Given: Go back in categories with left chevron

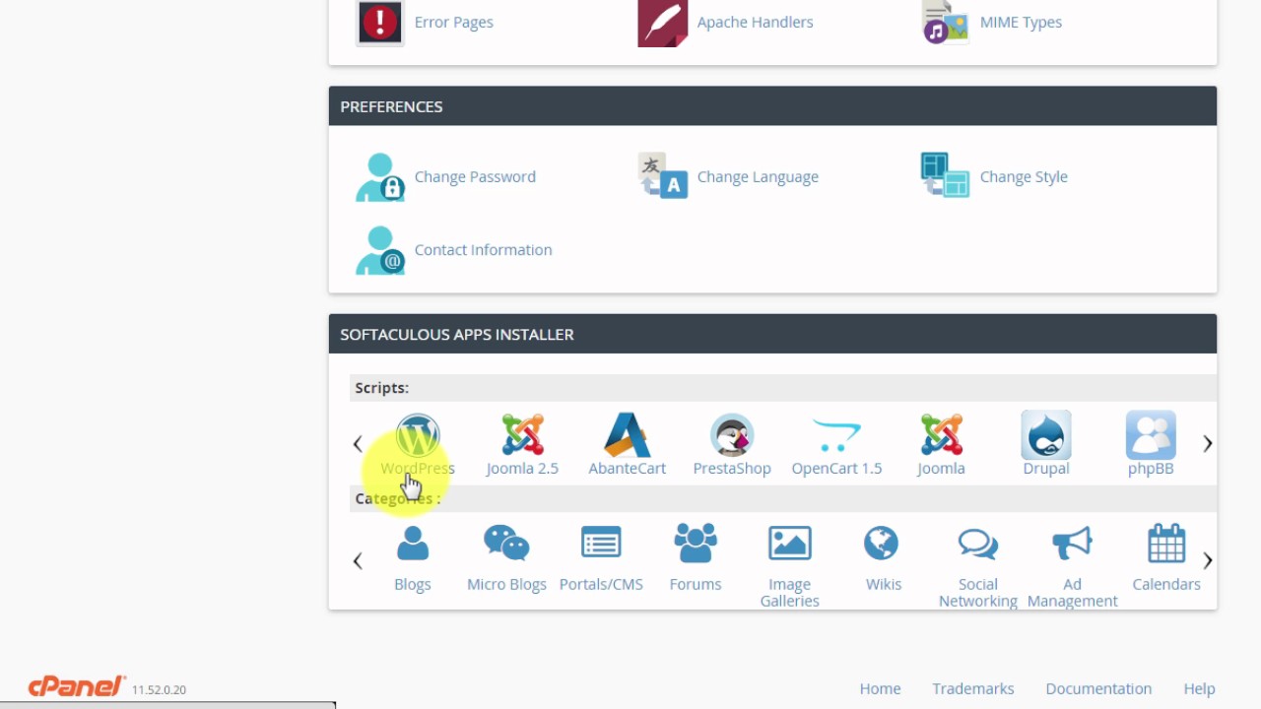Looking at the screenshot, I should tap(358, 561).
